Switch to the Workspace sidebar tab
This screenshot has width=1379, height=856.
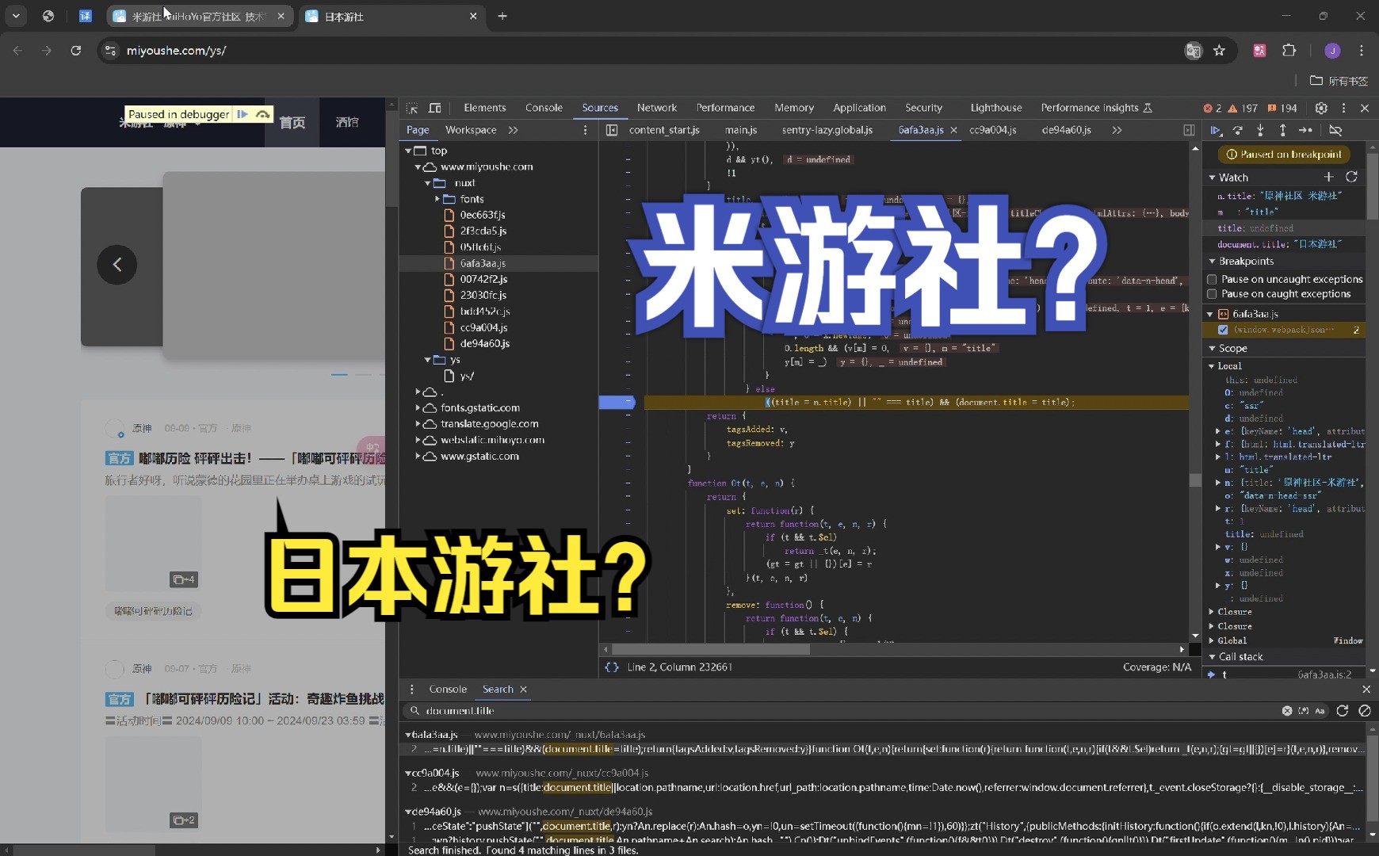471,130
